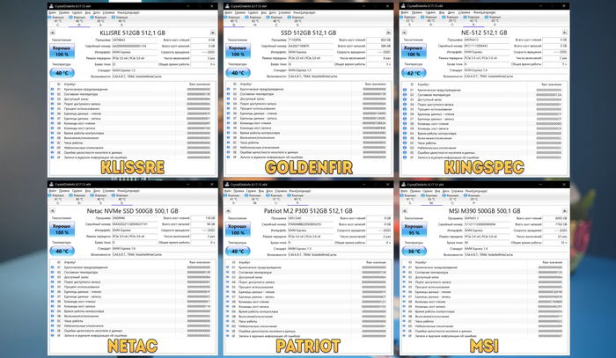The width and height of the screenshot is (616, 358).
Task: Click CrystalDiskInfo title icon of SSD 512GB window
Action: point(227,6)
